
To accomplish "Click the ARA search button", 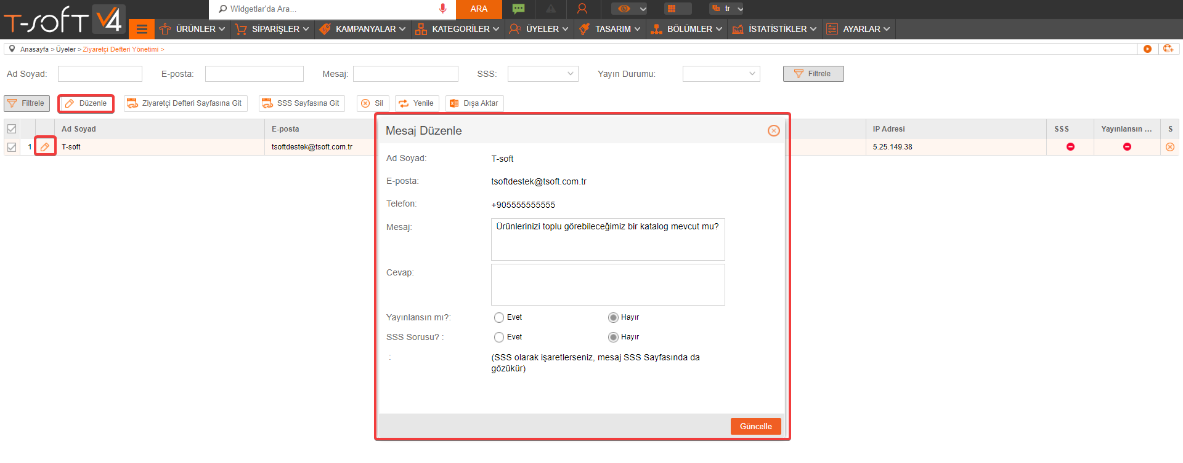I will pos(479,9).
